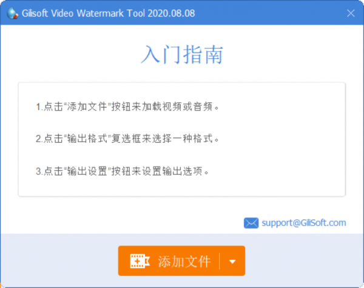Image resolution: width=364 pixels, height=288 pixels.
Task: Click the vertical divider on the orange button
Action: pyautogui.click(x=219, y=261)
